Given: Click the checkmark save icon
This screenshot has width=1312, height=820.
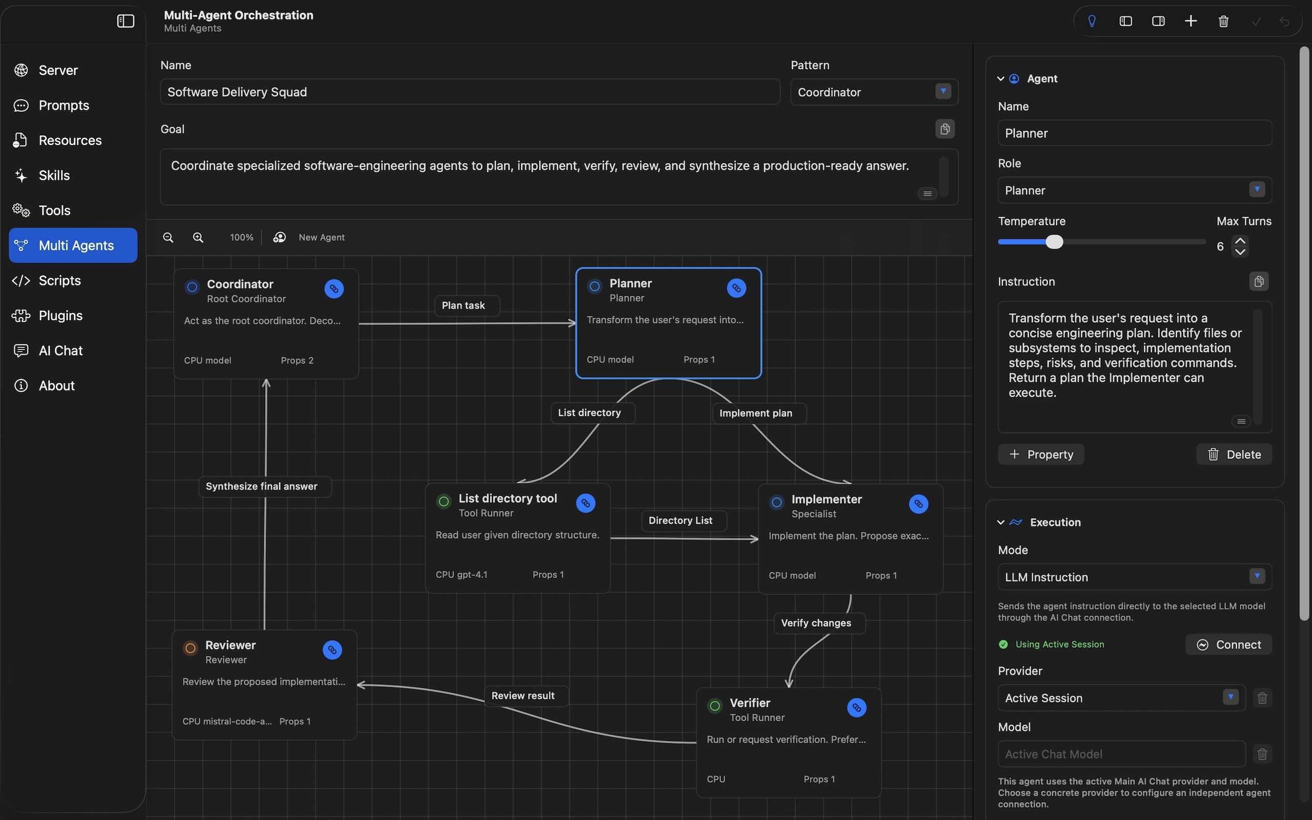Looking at the screenshot, I should (x=1256, y=21).
